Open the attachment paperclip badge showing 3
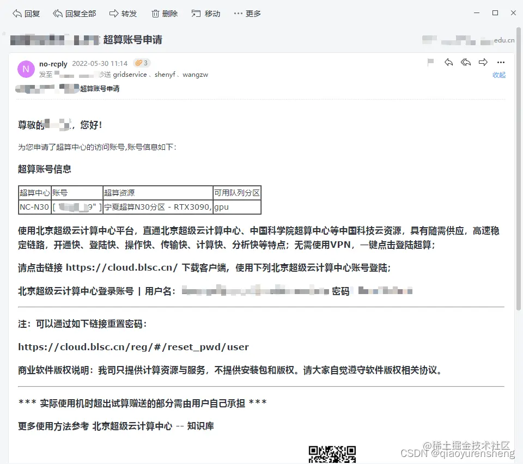Image resolution: width=523 pixels, height=464 pixels. [142, 63]
